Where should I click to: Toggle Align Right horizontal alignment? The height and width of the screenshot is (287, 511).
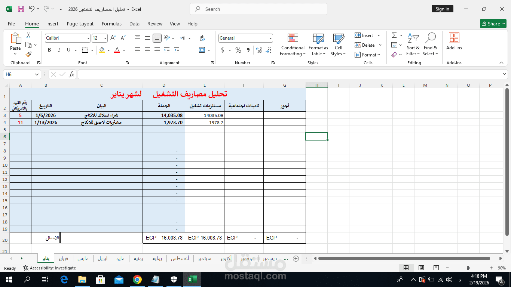click(x=157, y=50)
